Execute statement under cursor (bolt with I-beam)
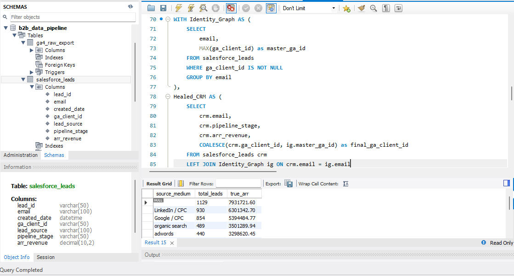The height and width of the screenshot is (276, 514). (191, 8)
